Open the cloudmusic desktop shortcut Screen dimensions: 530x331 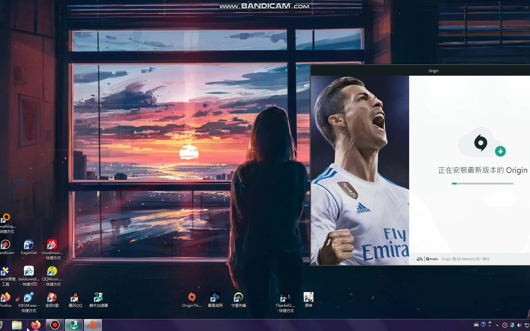[52, 249]
